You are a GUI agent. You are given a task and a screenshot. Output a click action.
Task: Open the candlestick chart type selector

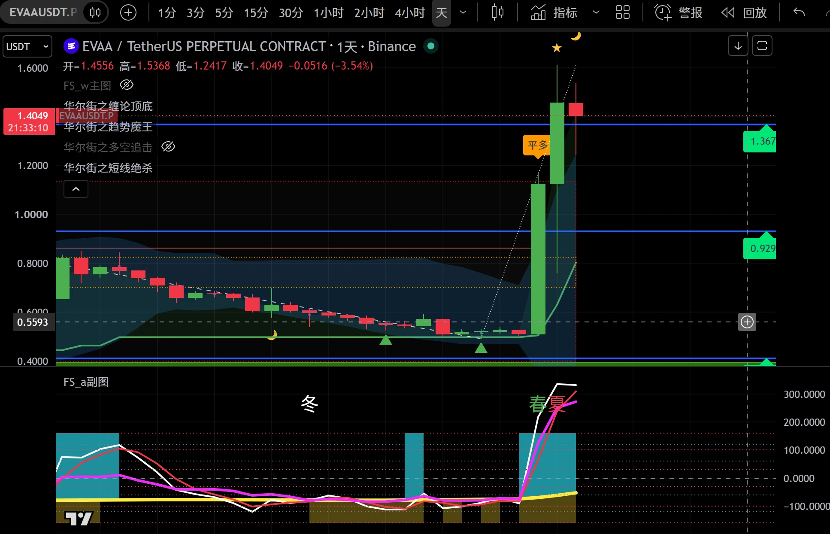coord(498,12)
